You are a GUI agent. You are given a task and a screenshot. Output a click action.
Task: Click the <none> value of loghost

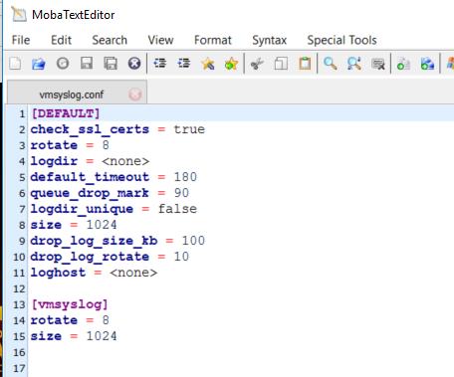coord(133,273)
